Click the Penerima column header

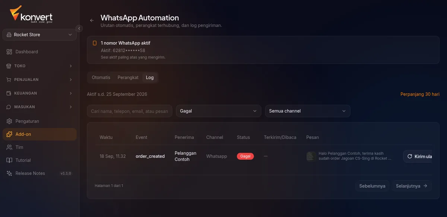tap(184, 137)
